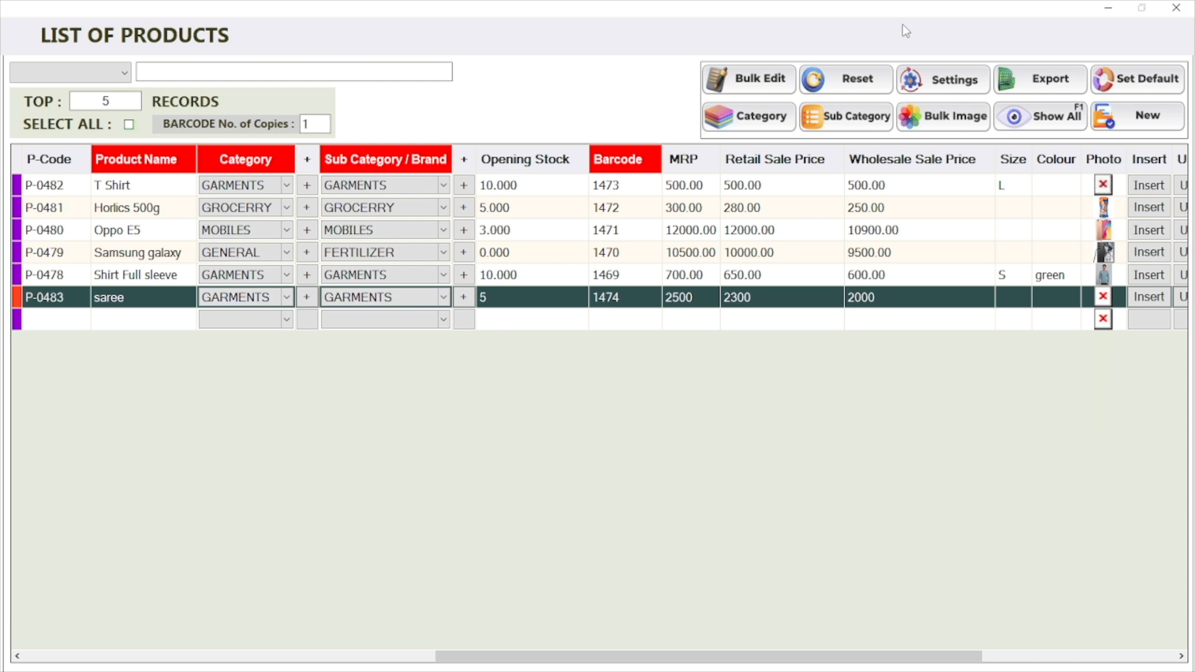Click the Reset icon button
Screen dimensions: 1195x672
846,79
